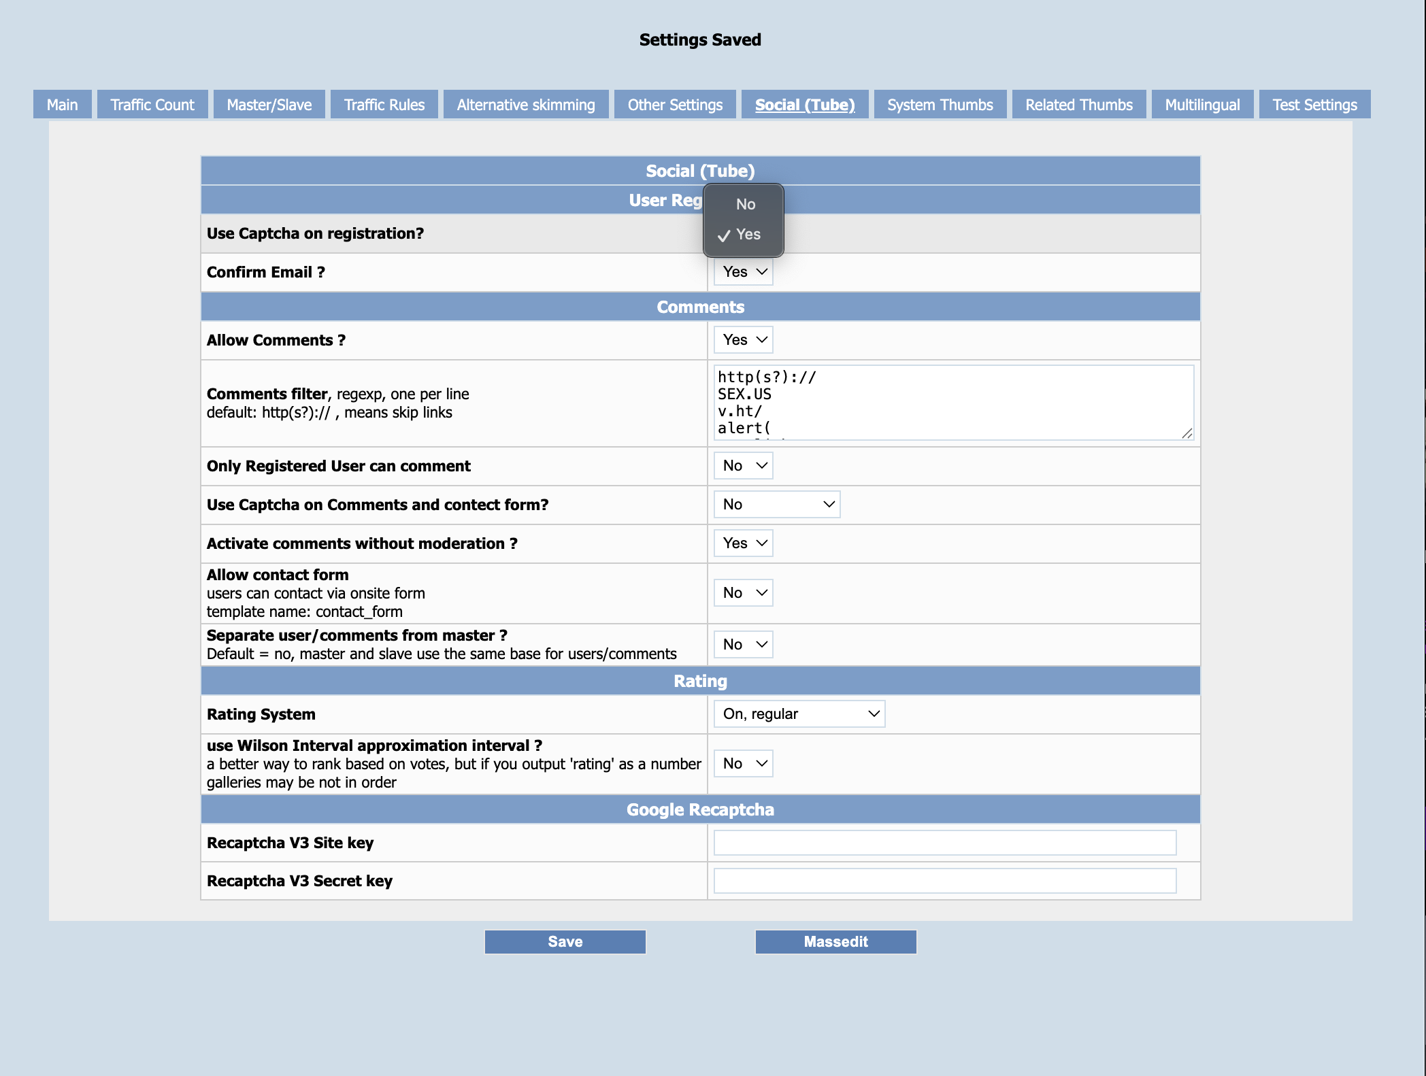Open the Allow Comments dropdown

click(x=744, y=340)
